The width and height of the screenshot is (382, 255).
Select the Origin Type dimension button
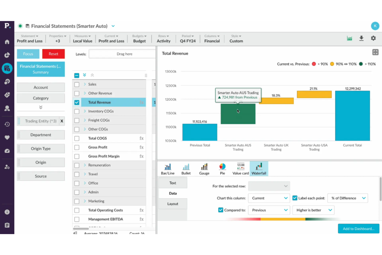41,149
